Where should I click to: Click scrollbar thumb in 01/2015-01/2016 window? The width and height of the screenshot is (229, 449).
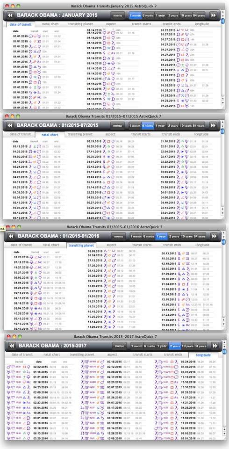[x=223, y=242]
